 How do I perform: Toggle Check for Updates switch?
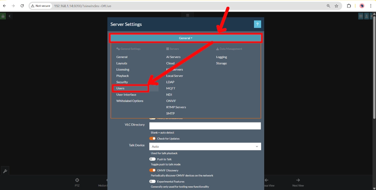click(x=152, y=138)
